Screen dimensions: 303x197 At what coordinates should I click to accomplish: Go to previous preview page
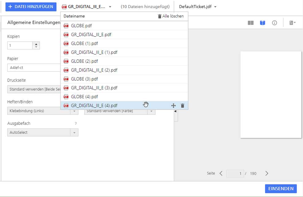tap(221, 173)
